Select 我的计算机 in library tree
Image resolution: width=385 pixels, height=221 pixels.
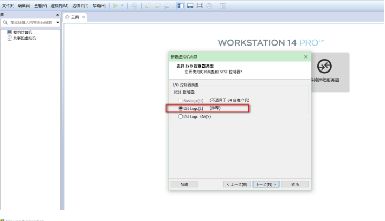(x=22, y=32)
